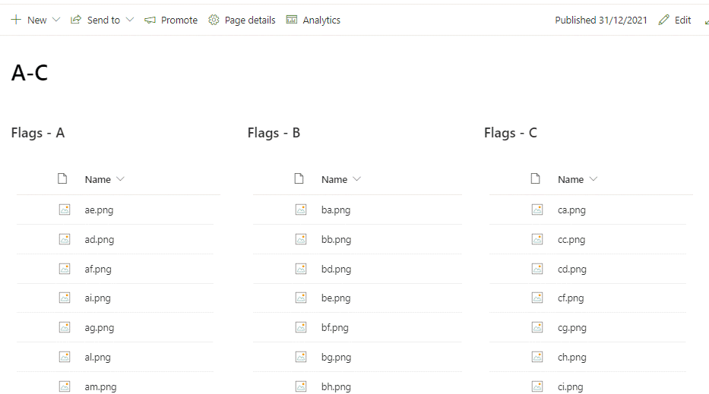Click the image icon beside ba.png
Viewport: 709px width, 394px height.
(x=301, y=210)
